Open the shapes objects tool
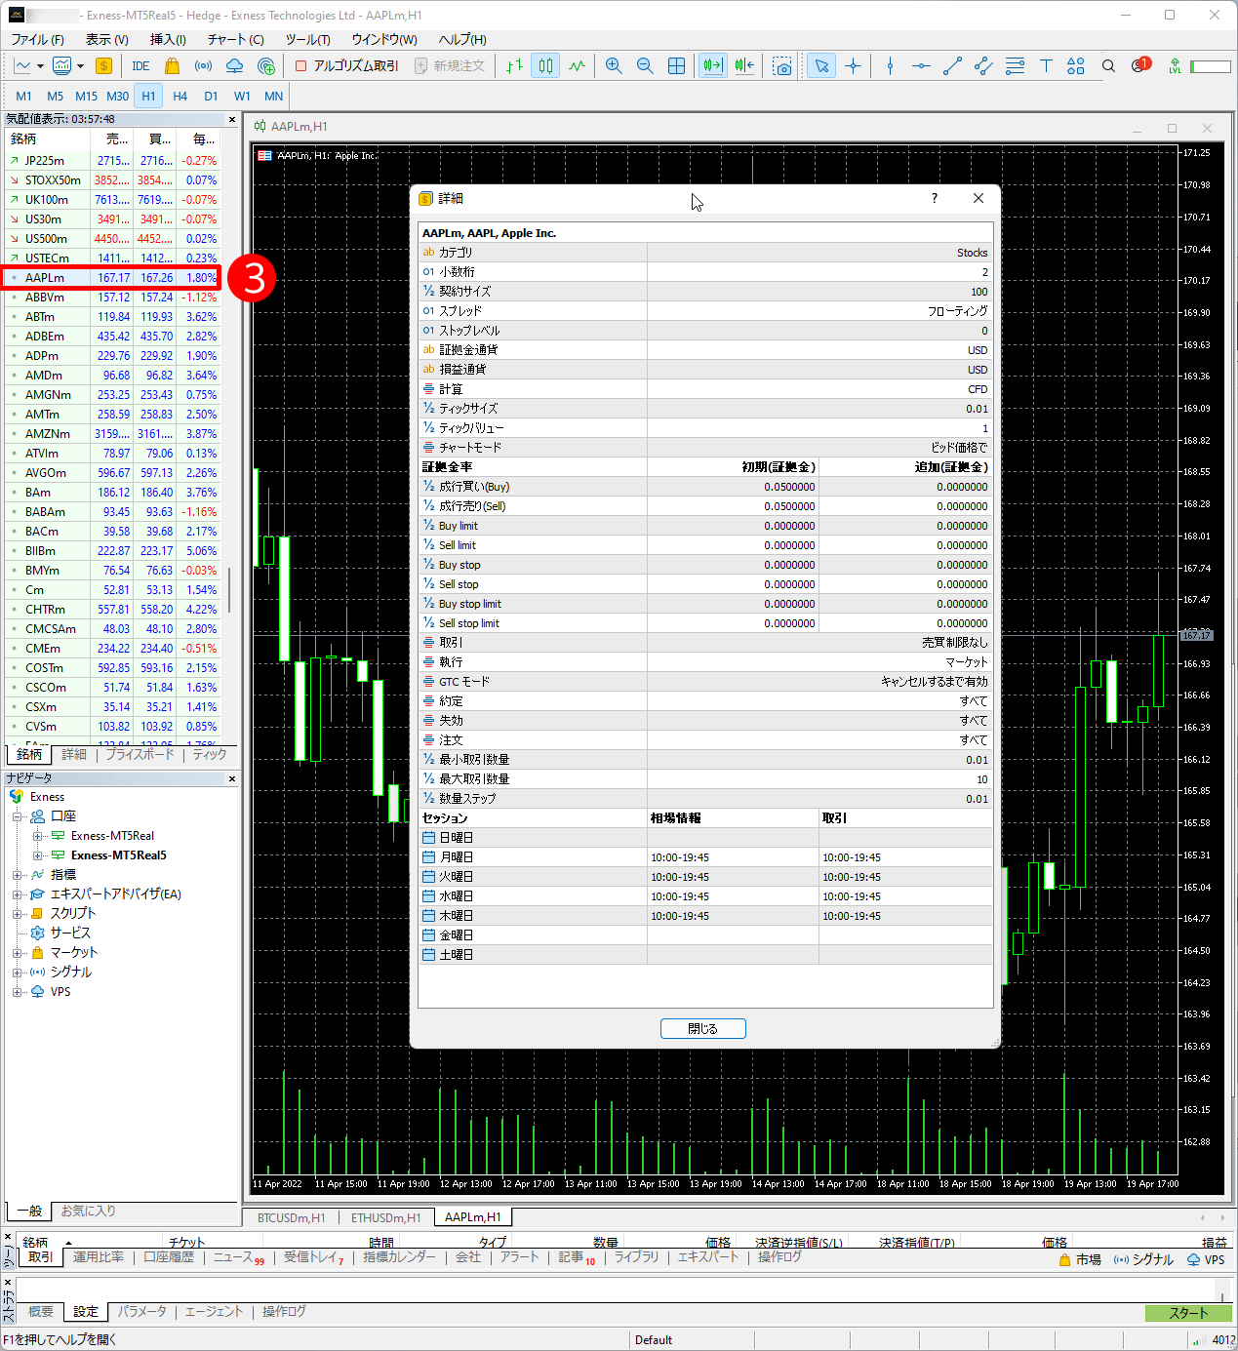Viewport: 1238px width, 1351px height. 1076,65
